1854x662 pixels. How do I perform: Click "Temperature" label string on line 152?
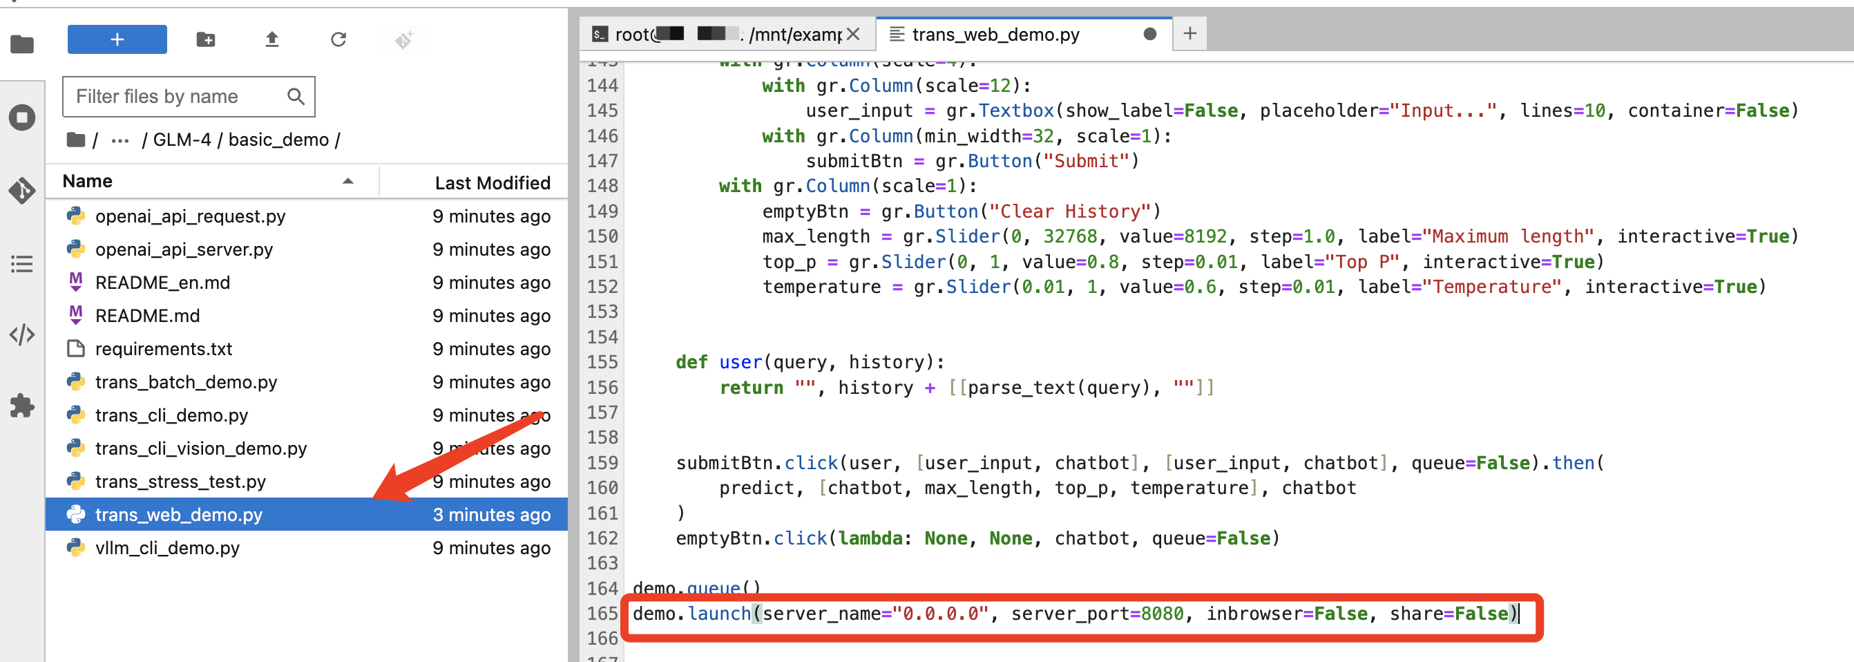(x=1491, y=287)
